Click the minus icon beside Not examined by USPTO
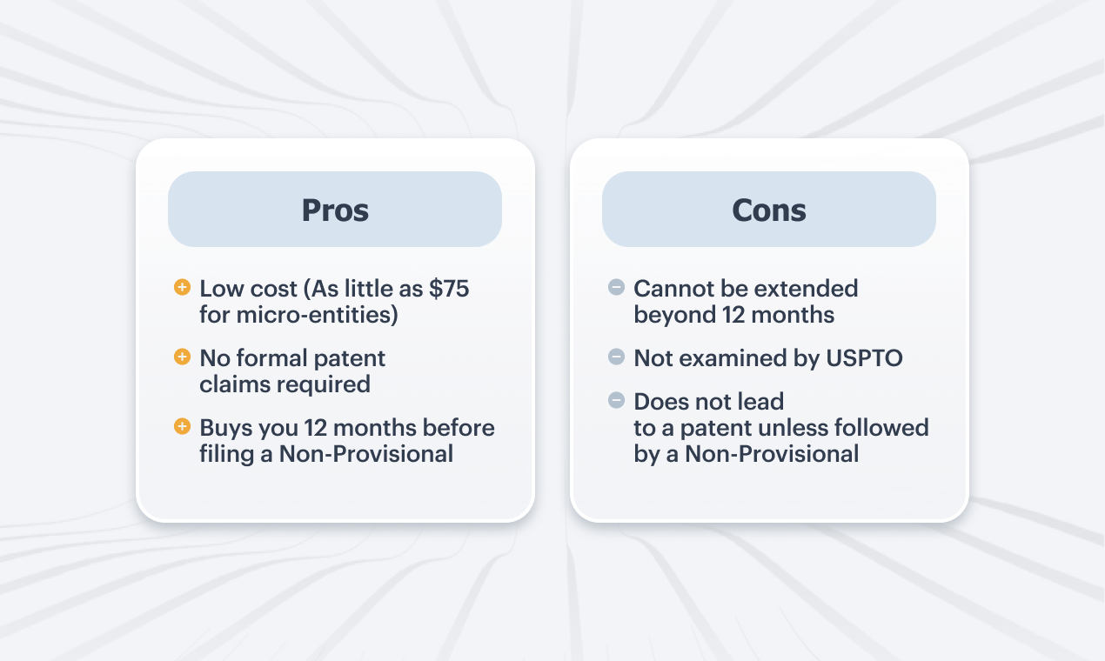 point(616,356)
